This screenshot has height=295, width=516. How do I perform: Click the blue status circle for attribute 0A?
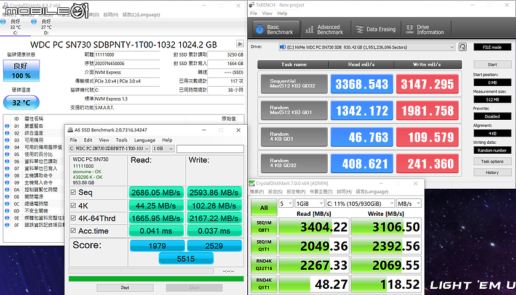[x=7, y=190]
